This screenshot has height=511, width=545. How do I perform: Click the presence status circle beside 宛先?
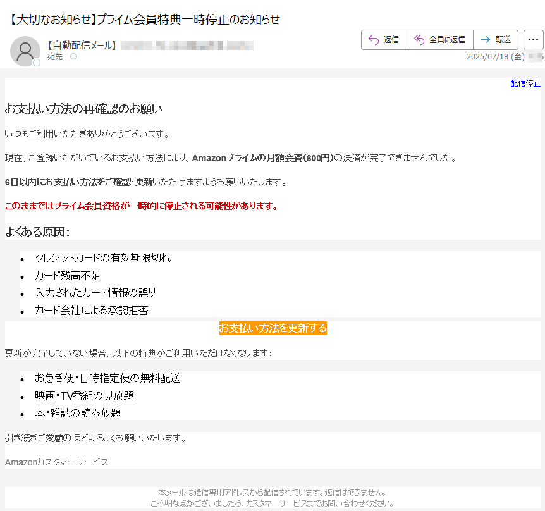click(x=73, y=56)
